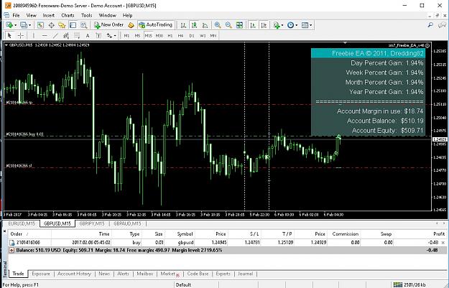Viewport: 449px width, 288px height.
Task: Open the Data Window crosshair icon
Action: (51, 25)
